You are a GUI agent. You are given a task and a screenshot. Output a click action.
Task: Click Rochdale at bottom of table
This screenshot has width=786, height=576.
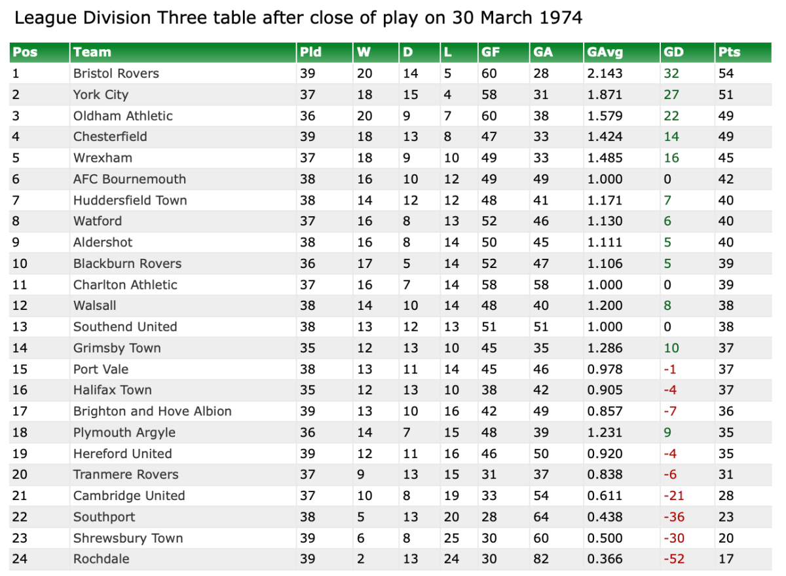[x=102, y=559]
